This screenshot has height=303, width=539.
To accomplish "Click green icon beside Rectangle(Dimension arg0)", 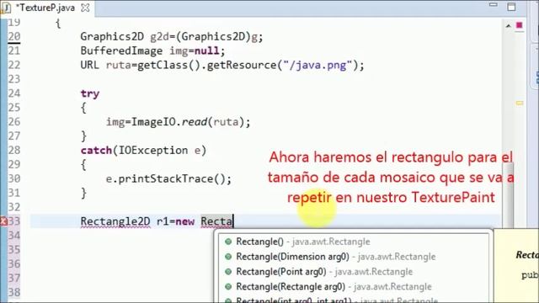I will pyautogui.click(x=228, y=257).
